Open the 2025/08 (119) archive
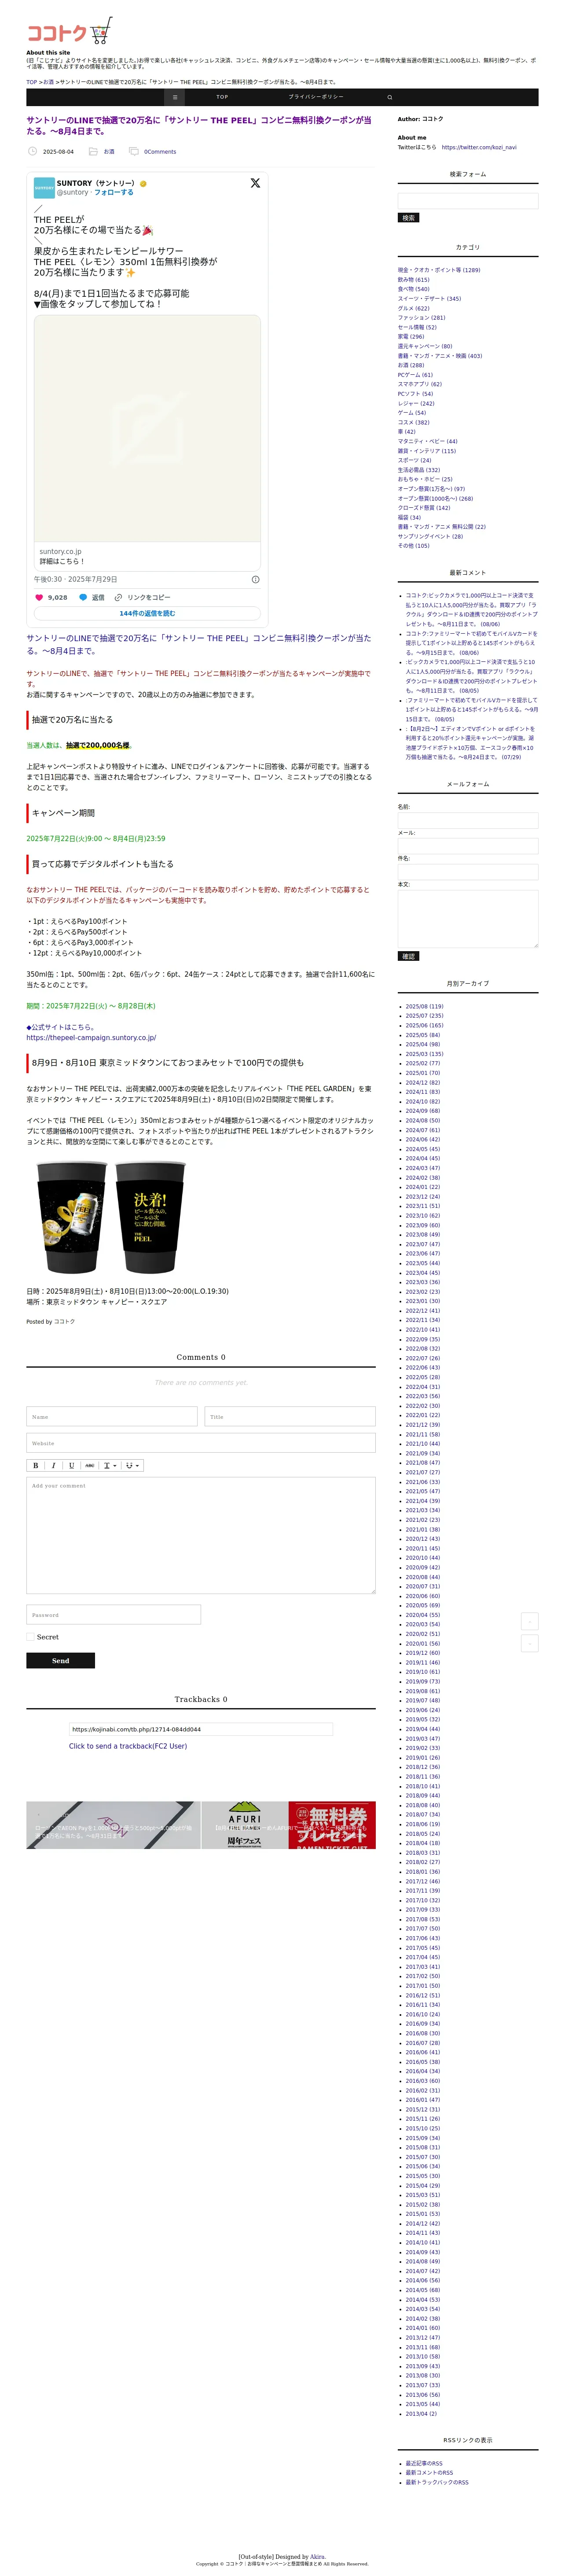This screenshot has width=565, height=2576. (x=424, y=1007)
